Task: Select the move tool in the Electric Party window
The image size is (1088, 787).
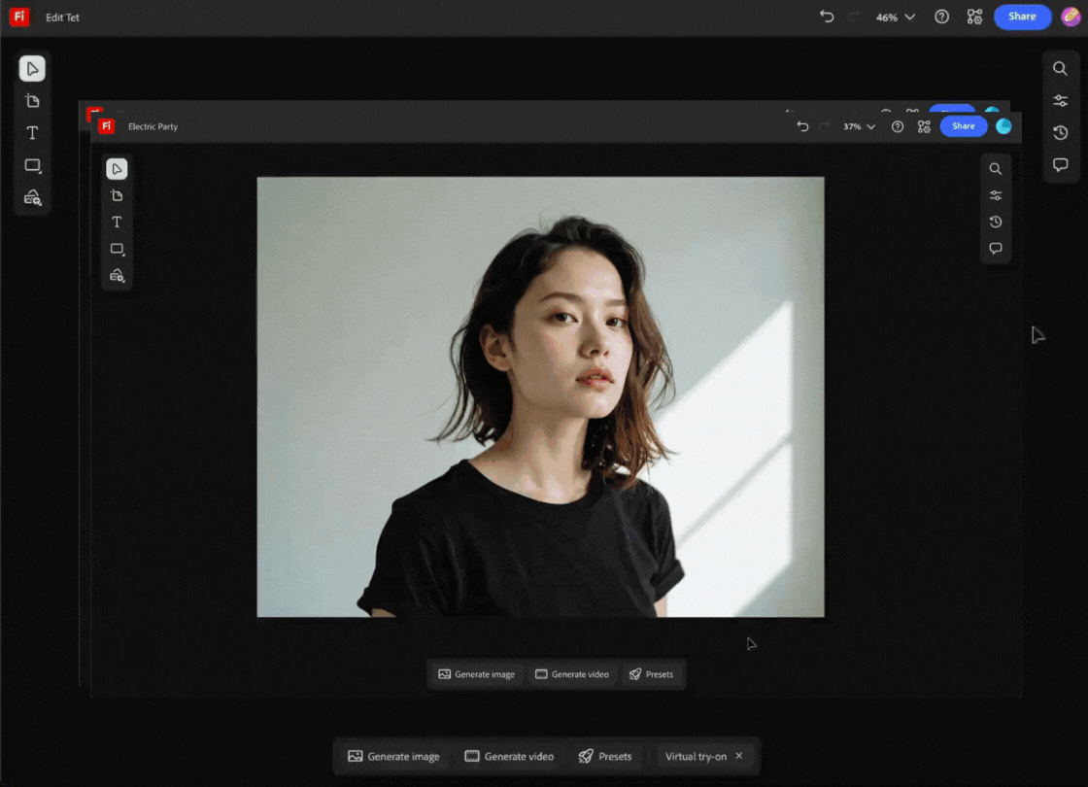Action: point(117,169)
